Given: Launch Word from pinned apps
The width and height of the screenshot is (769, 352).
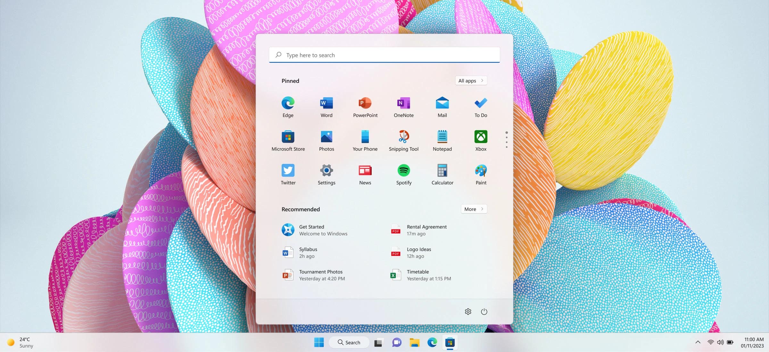Looking at the screenshot, I should [326, 107].
